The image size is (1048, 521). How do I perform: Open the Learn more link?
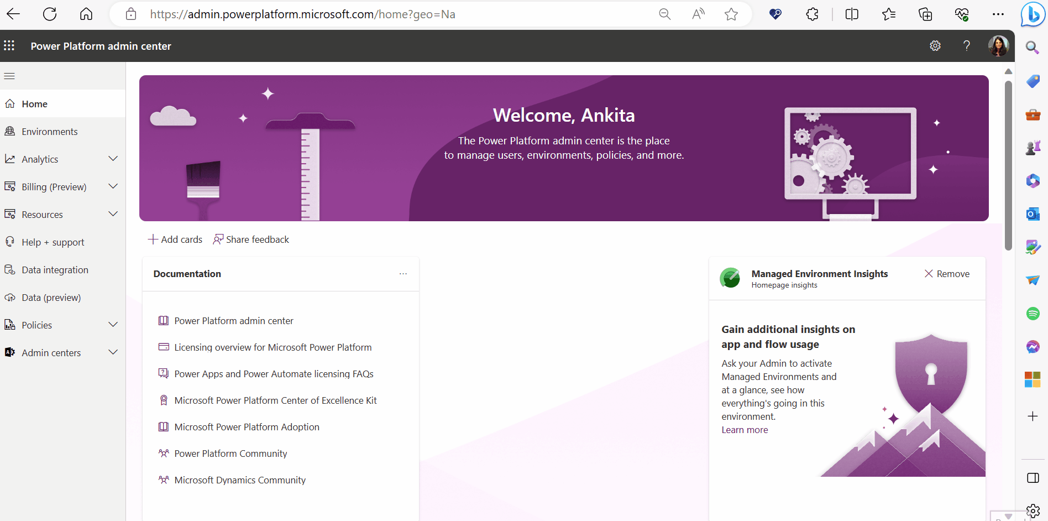745,430
